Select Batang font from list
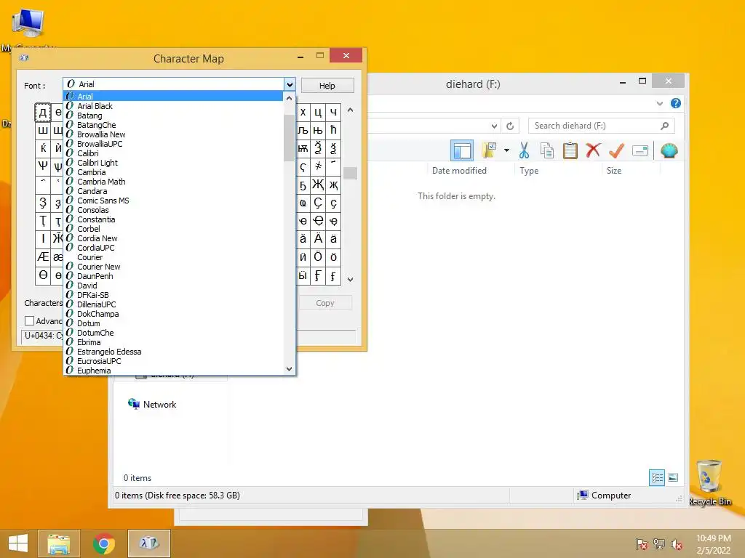This screenshot has width=745, height=558. tap(173, 116)
